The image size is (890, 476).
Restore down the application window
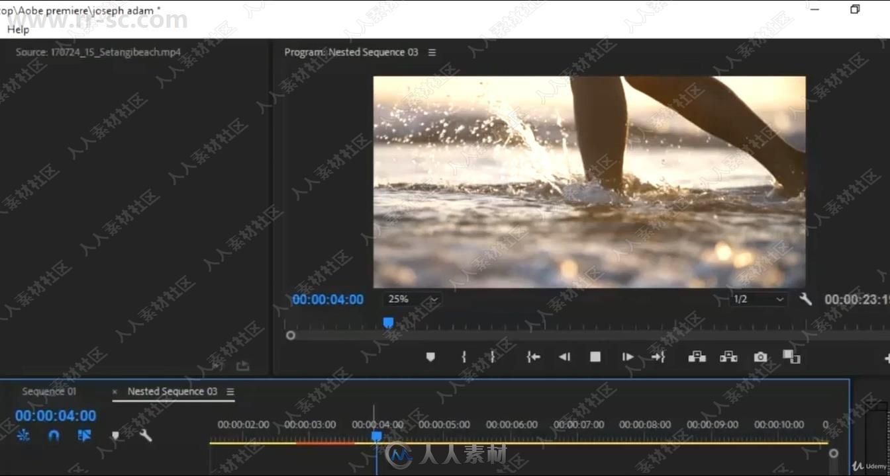tap(855, 9)
